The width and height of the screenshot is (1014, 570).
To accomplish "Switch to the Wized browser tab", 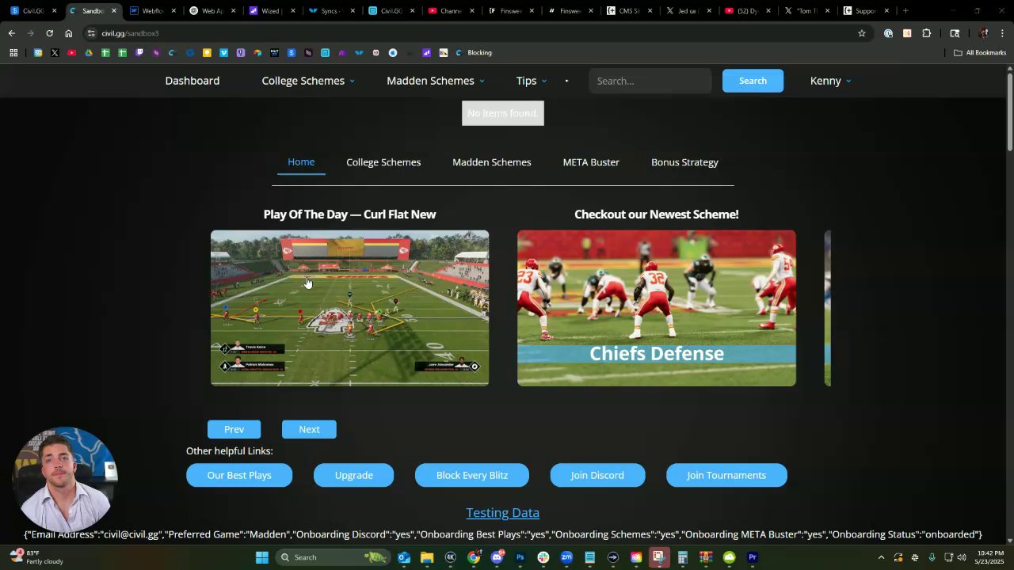I will 272,11.
